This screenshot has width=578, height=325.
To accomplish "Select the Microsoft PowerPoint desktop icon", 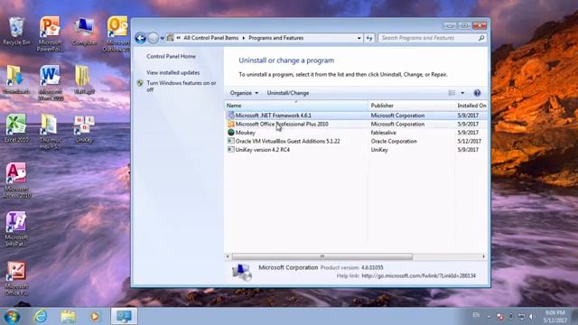I will coord(50,34).
